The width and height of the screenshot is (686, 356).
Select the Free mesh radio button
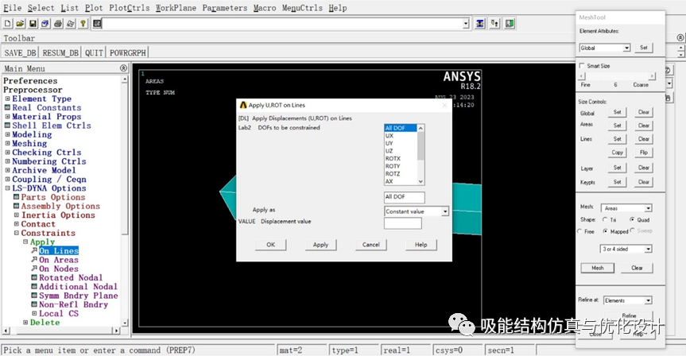click(579, 231)
